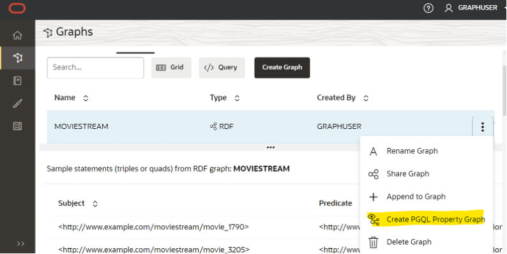Screen dimensions: 507x254
Task: Click the Predicate column header
Action: click(x=335, y=204)
